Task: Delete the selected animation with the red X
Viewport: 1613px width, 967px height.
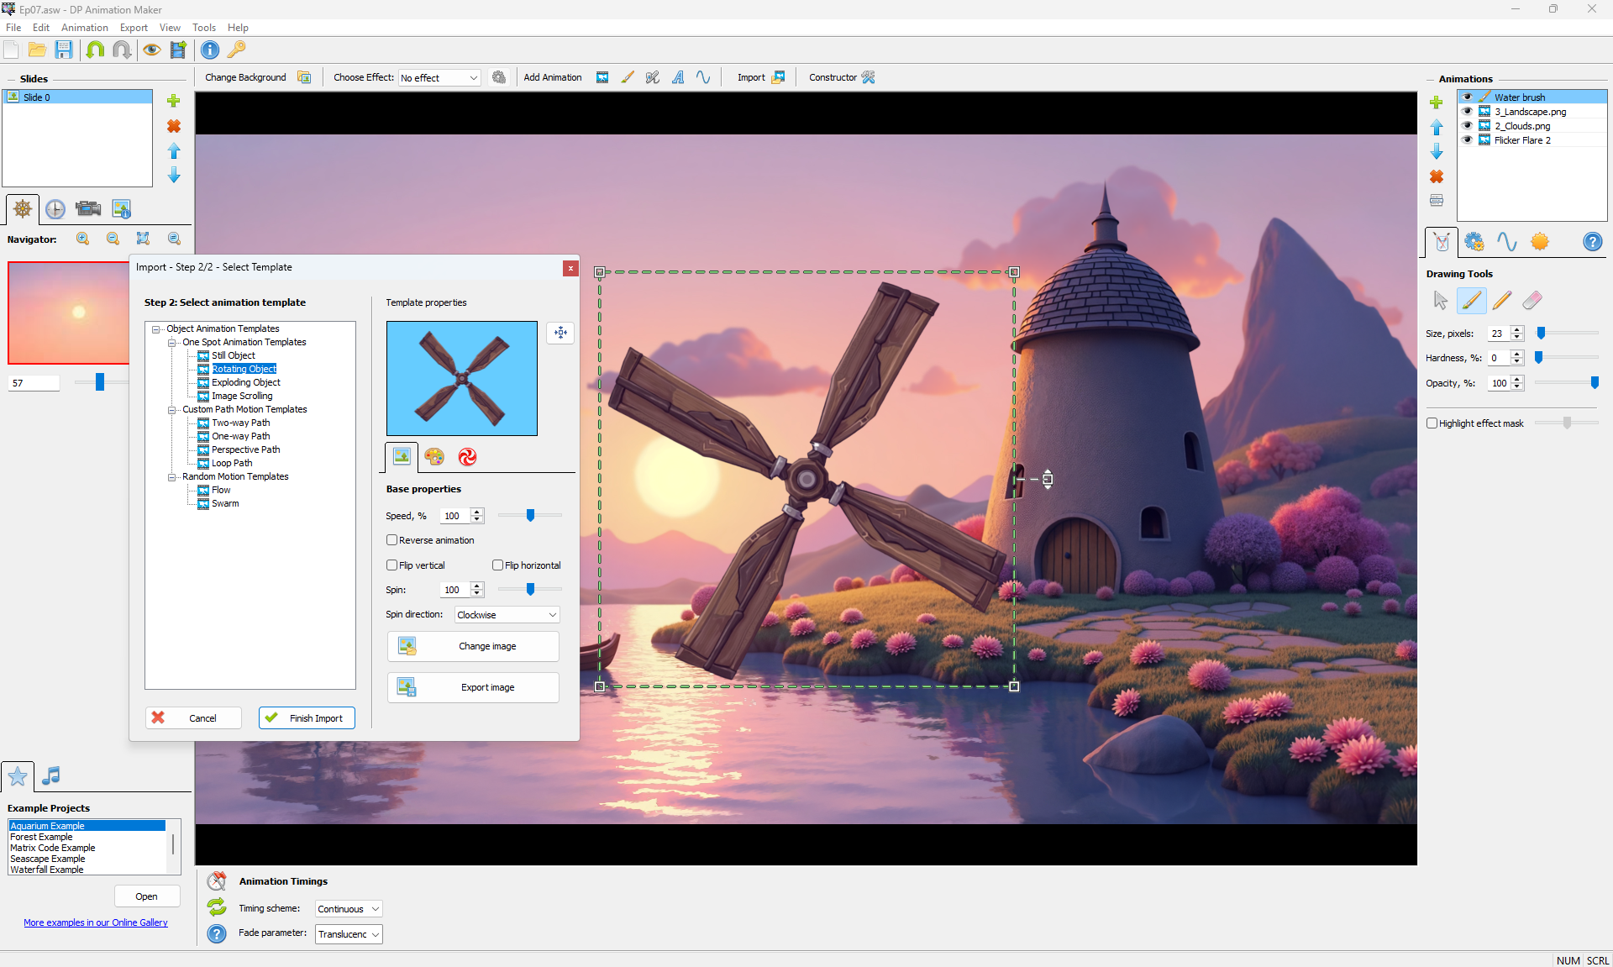Action: point(1437,176)
